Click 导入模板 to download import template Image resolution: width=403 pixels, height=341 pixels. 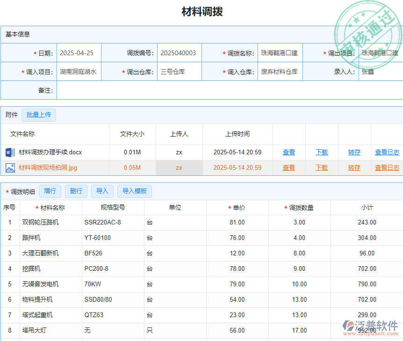click(x=134, y=191)
